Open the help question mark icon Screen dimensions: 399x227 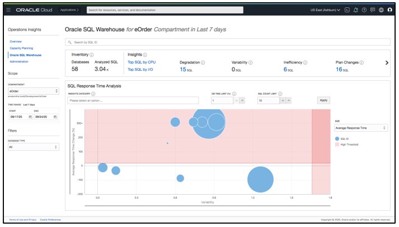[x=364, y=10]
